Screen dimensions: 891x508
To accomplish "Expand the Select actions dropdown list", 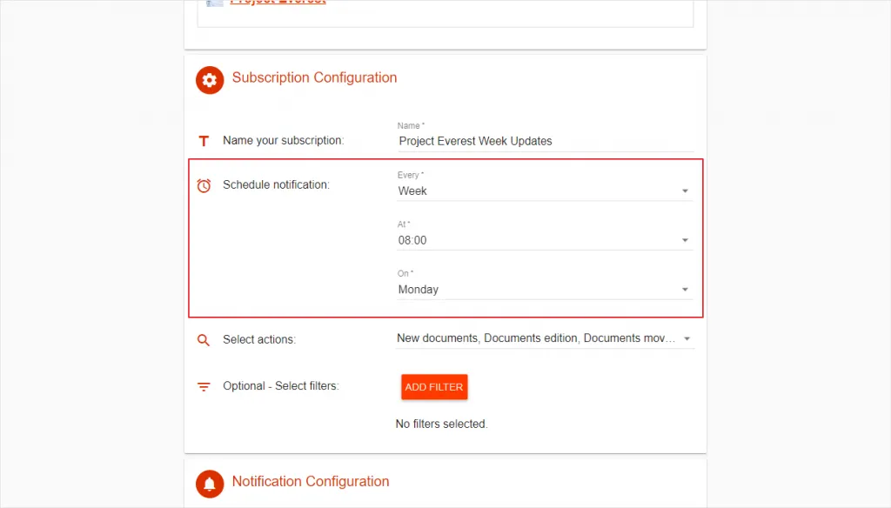I will tap(545, 338).
